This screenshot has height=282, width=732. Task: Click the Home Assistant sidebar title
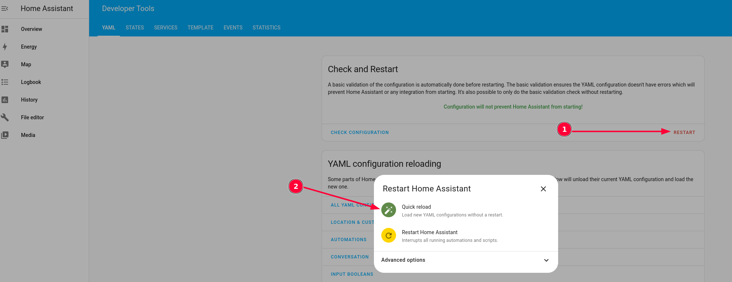tap(47, 8)
